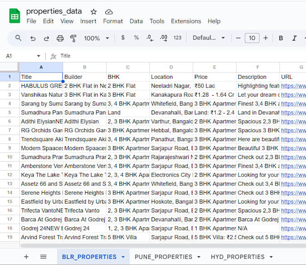306x265 pixels.
Task: Open the zoom 100% dropdown
Action: 96,38
